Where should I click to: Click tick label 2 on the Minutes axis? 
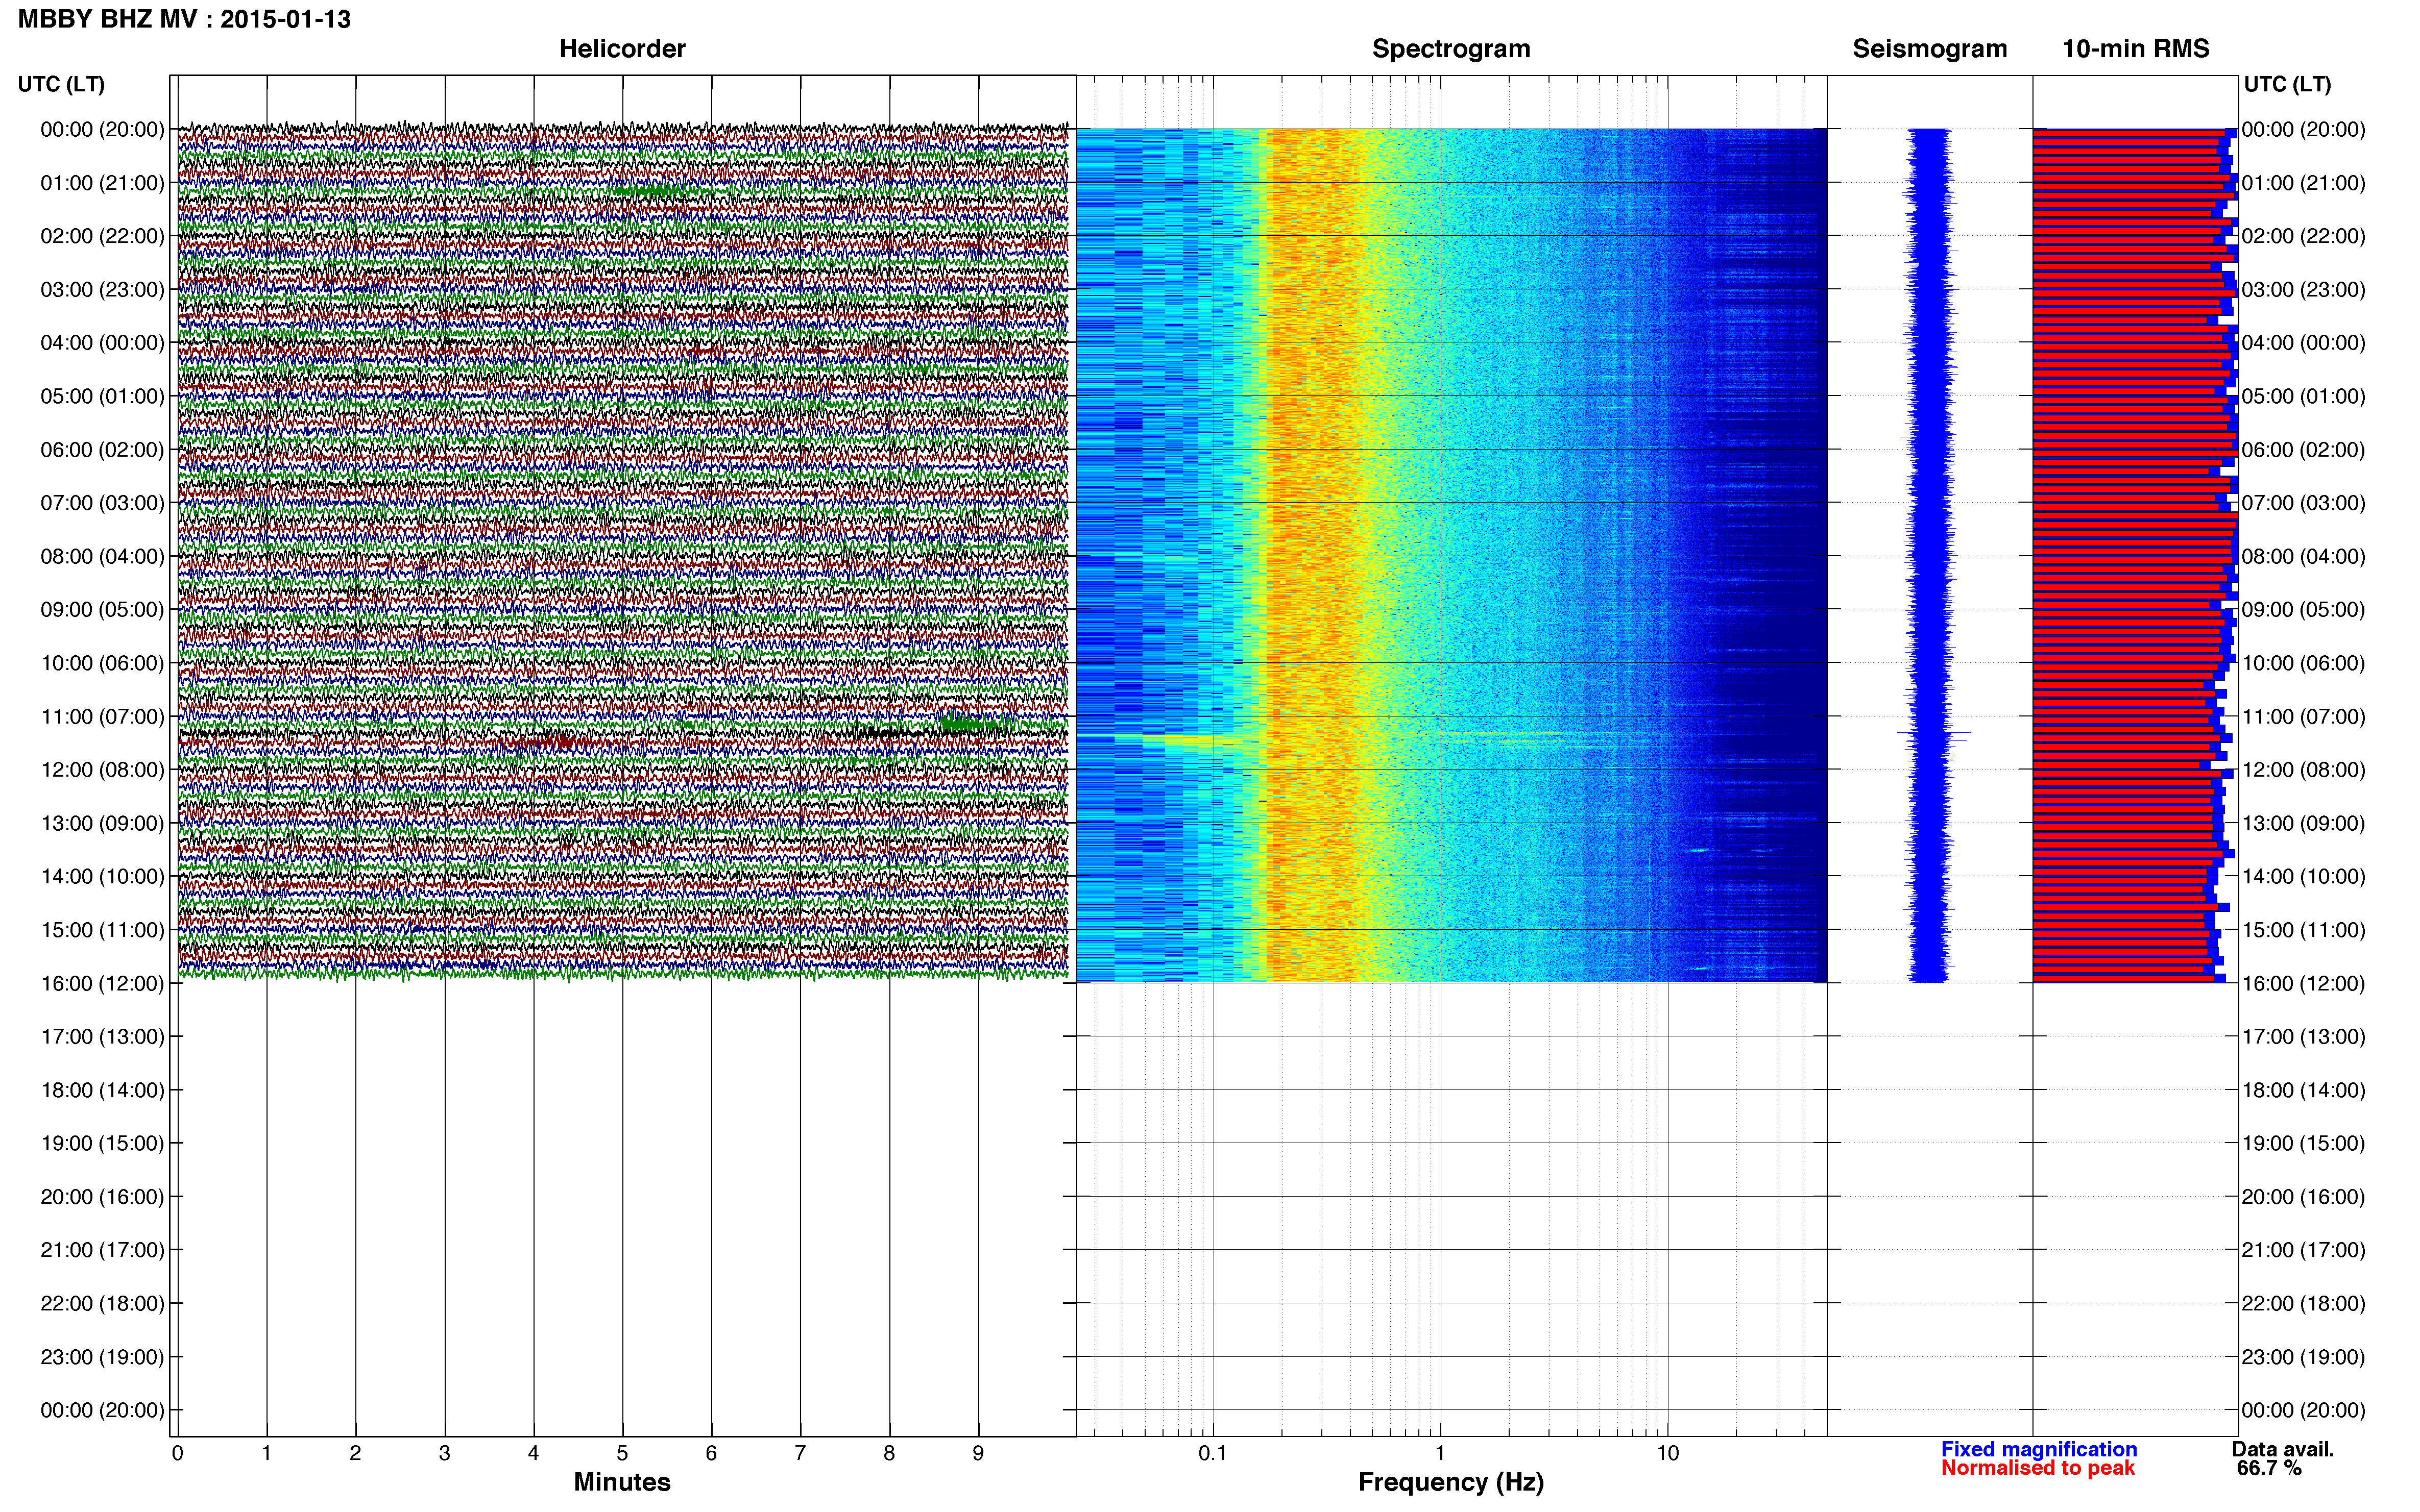point(355,1454)
